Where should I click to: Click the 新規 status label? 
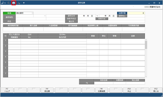(9, 13)
